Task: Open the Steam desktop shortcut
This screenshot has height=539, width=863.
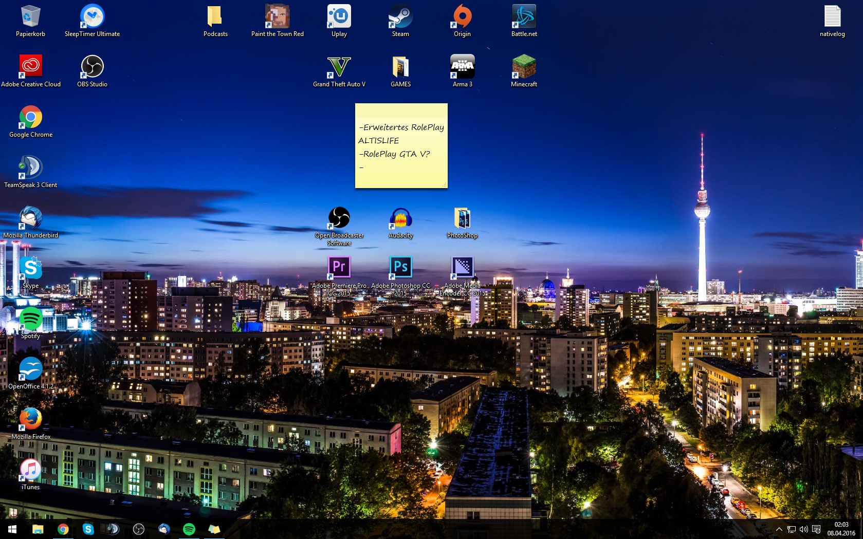Action: 400,17
